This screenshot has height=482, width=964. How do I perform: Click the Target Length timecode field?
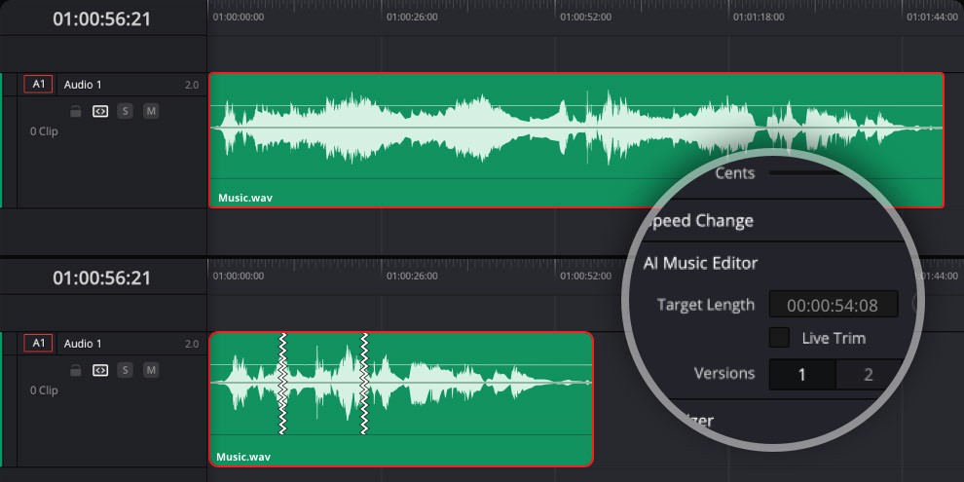point(833,305)
